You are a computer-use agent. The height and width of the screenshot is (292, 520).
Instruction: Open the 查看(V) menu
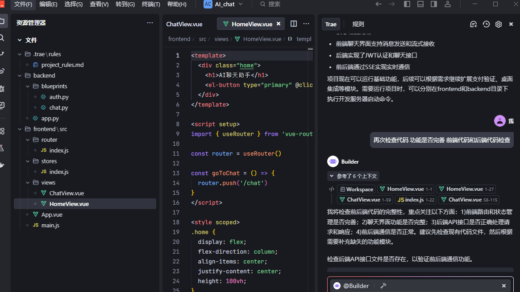(x=99, y=4)
